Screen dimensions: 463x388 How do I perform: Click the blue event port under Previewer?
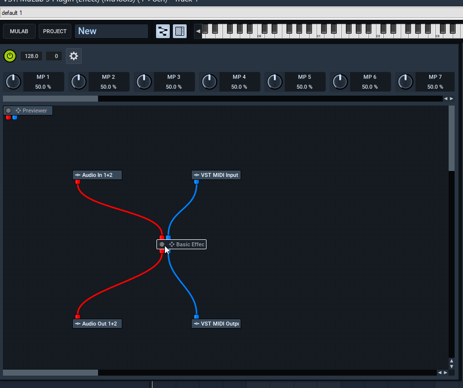[15, 117]
